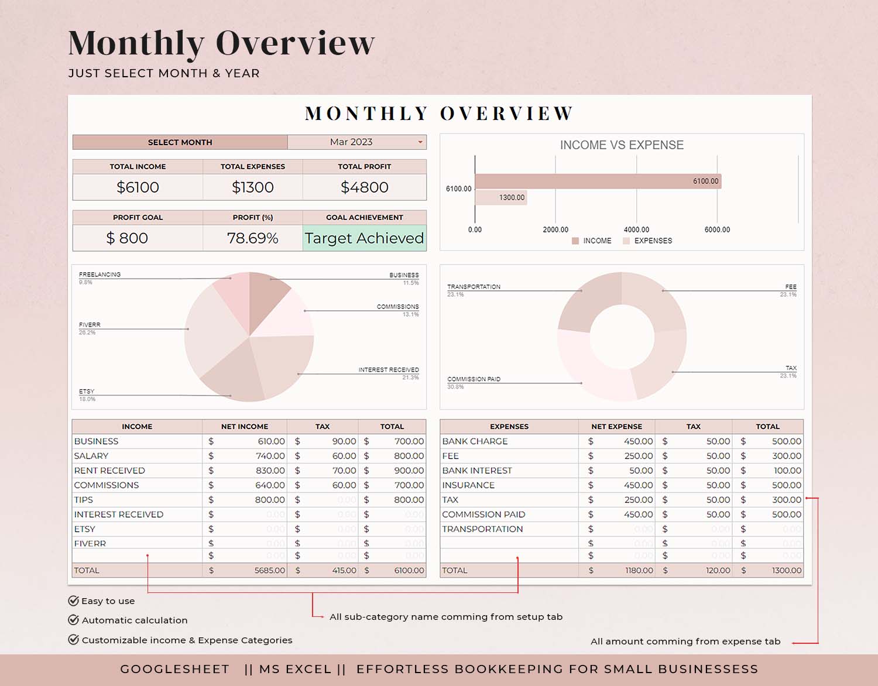Click the 830.00 net income for RENT RECEIVED
Viewport: 878px width, 686px height.
point(245,471)
